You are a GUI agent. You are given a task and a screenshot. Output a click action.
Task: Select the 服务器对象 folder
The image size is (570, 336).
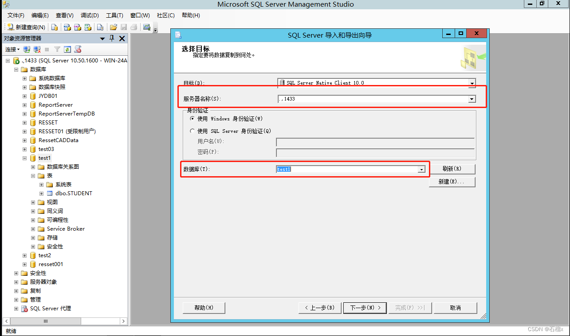click(x=43, y=282)
